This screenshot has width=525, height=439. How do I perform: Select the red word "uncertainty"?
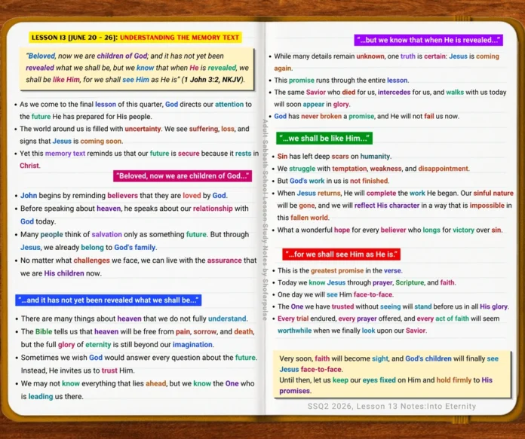(x=143, y=129)
